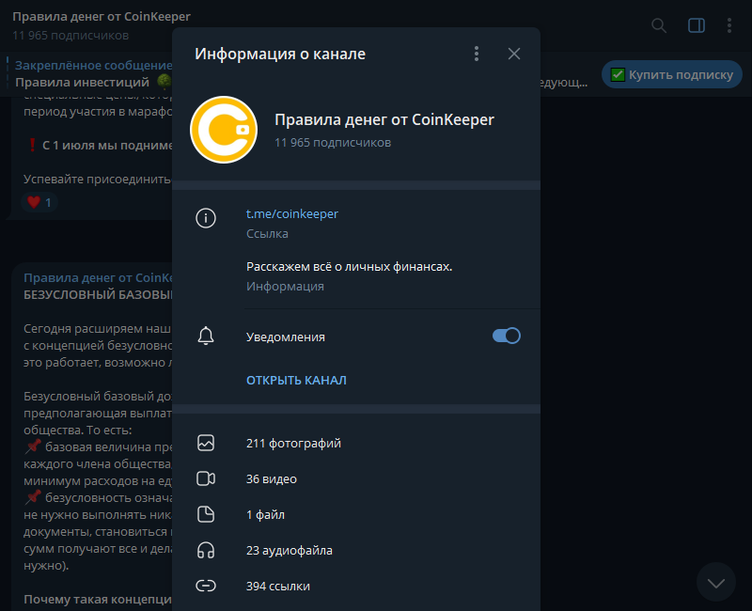Disable the Уведомления notifications switch

(506, 336)
